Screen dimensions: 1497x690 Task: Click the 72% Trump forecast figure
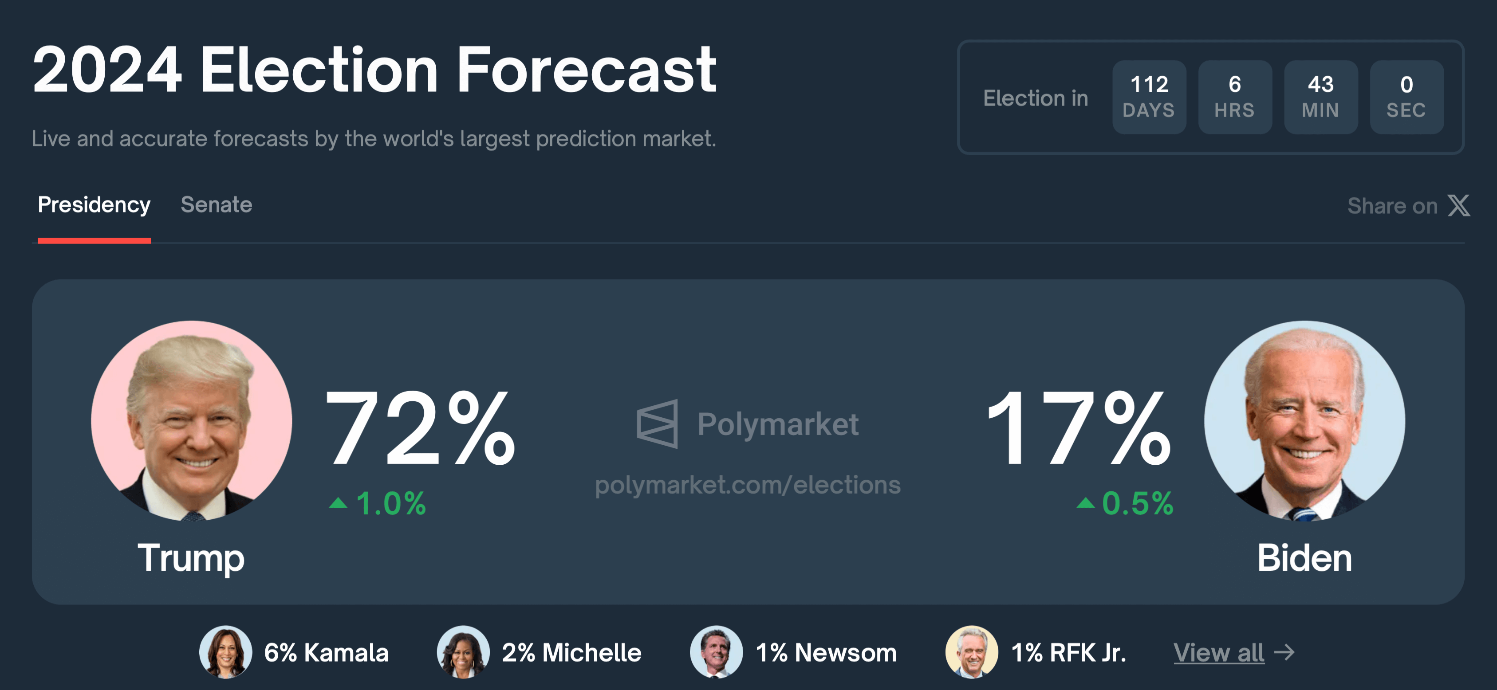[x=421, y=428]
